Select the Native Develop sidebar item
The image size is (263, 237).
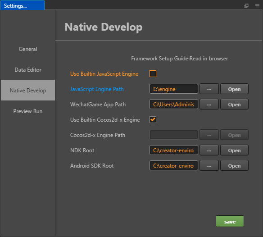pyautogui.click(x=28, y=90)
